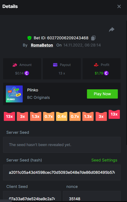
Task: Open the Plinko game thumbnail
Action: (x=14, y=94)
